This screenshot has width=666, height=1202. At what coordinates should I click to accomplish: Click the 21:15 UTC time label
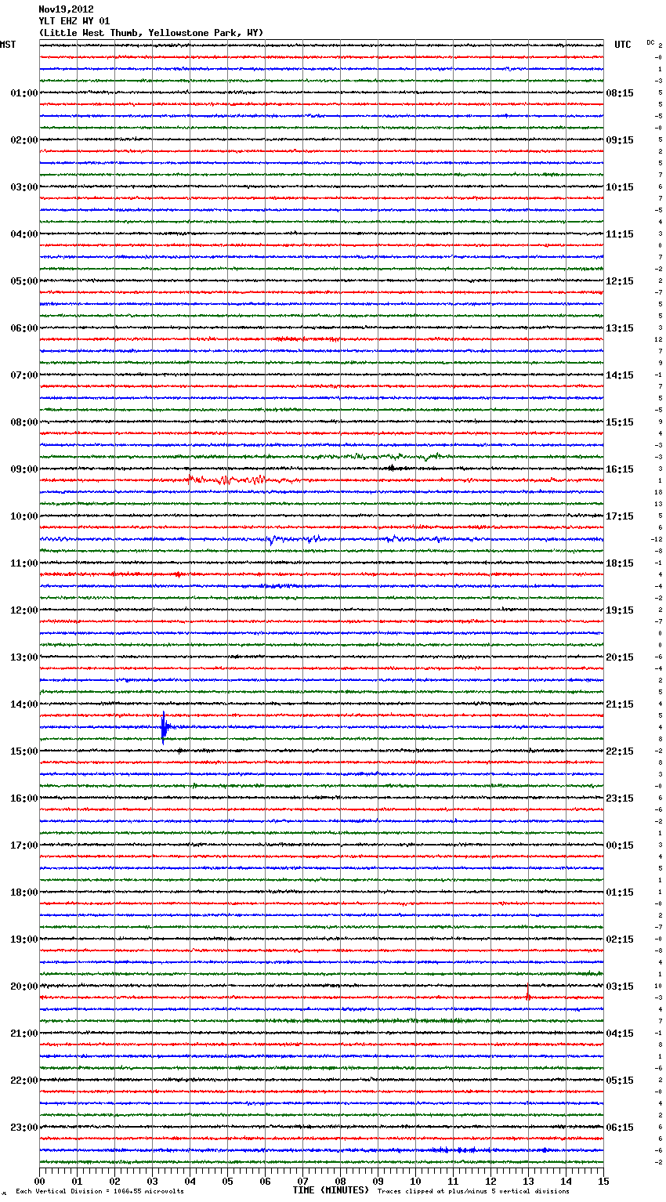click(620, 704)
